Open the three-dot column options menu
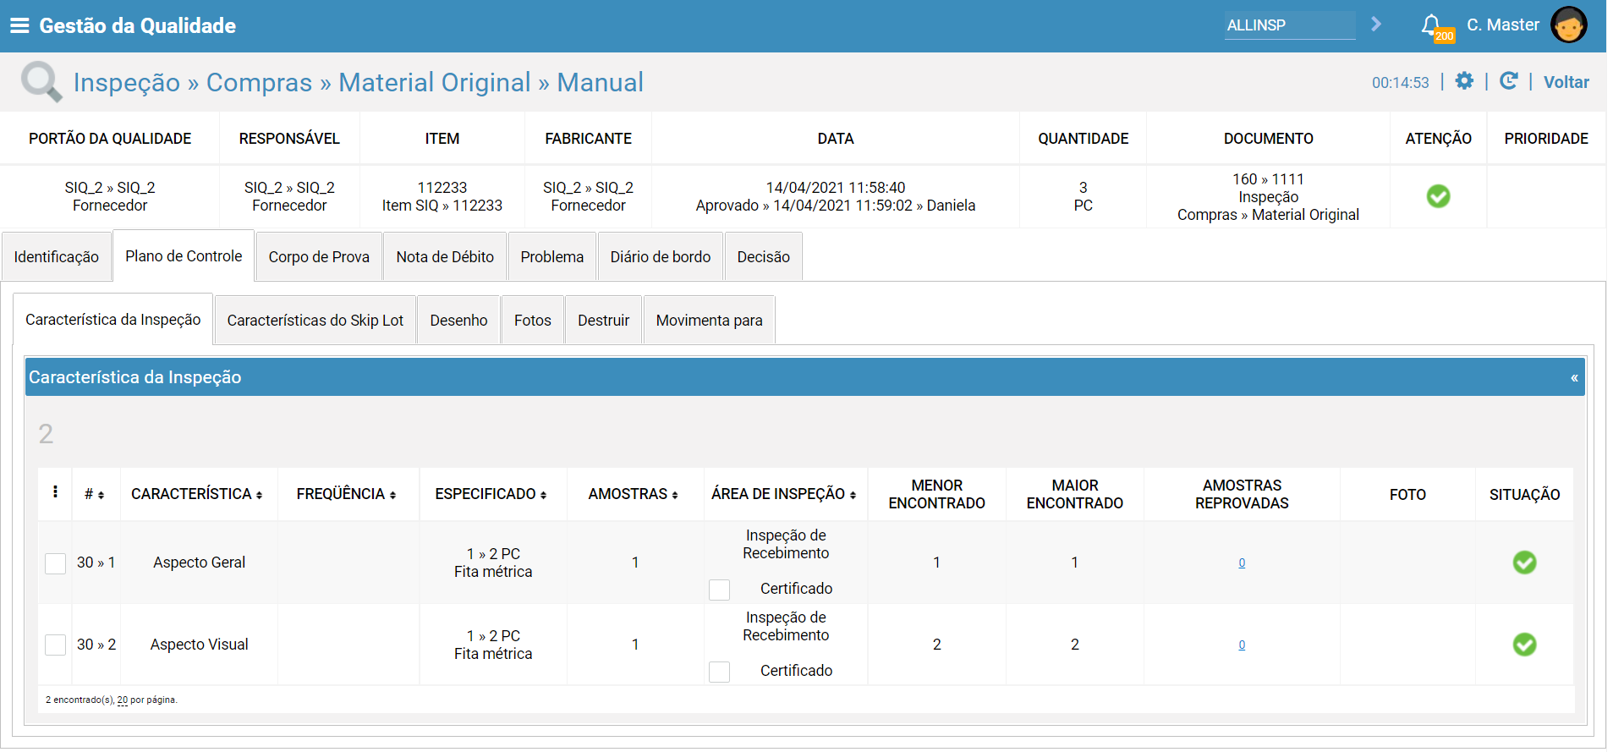 point(55,492)
